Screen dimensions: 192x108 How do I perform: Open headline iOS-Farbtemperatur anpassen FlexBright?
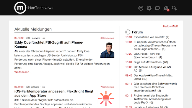click(x=54, y=93)
